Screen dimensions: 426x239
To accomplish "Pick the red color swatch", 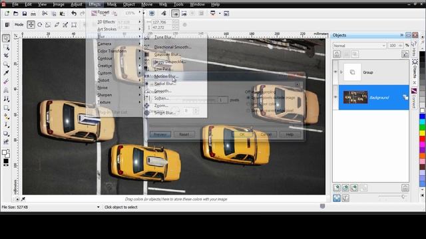I will 422,139.
